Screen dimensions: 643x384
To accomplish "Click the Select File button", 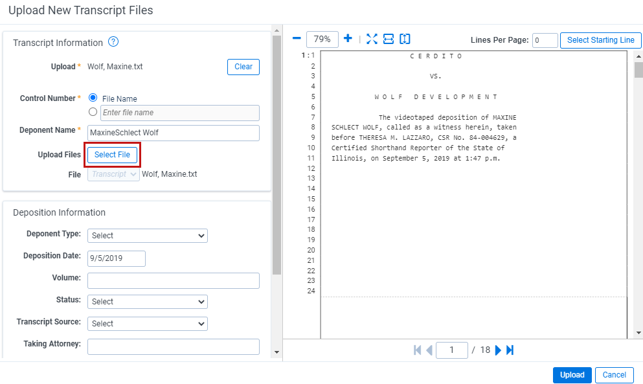I will coord(113,155).
